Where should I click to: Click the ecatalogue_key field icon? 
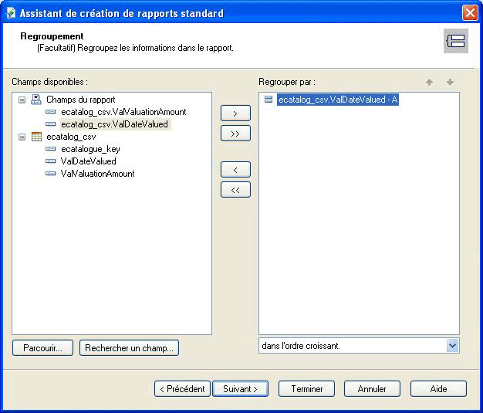coord(51,149)
